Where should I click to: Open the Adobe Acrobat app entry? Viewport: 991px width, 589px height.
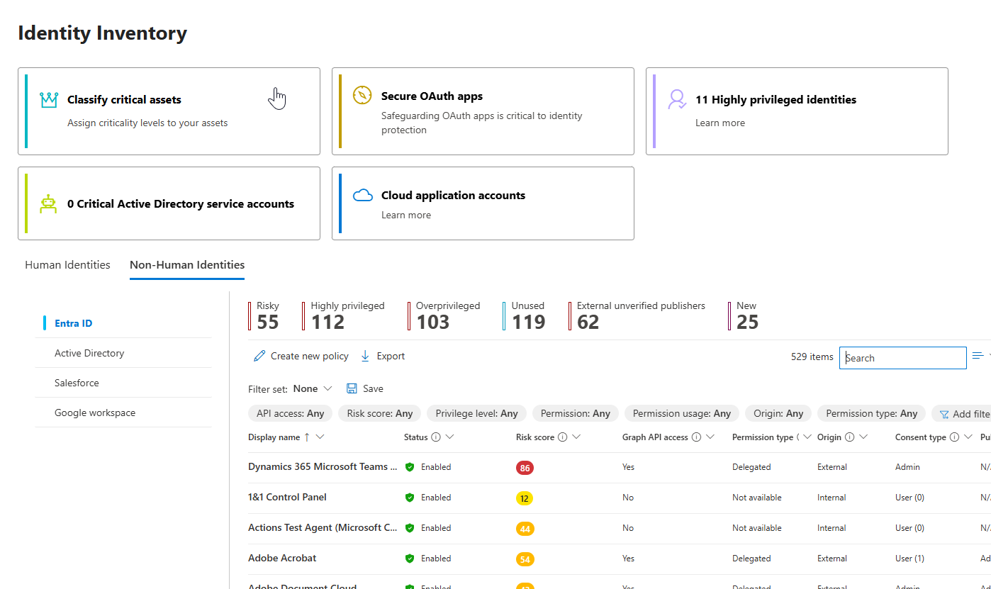(x=282, y=558)
